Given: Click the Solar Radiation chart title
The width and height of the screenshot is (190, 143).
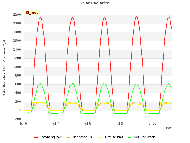Looking at the screenshot, I should [95, 3].
